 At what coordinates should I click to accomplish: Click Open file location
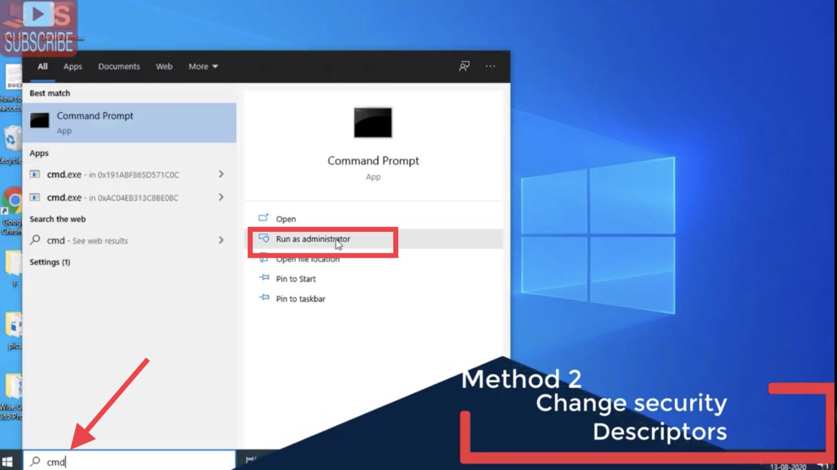(x=308, y=258)
